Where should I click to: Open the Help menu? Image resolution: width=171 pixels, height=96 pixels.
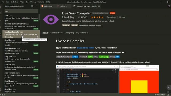click(x=48, y=2)
